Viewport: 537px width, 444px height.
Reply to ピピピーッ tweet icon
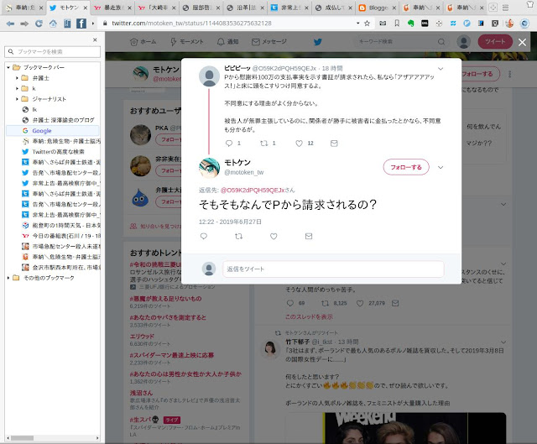(x=229, y=144)
